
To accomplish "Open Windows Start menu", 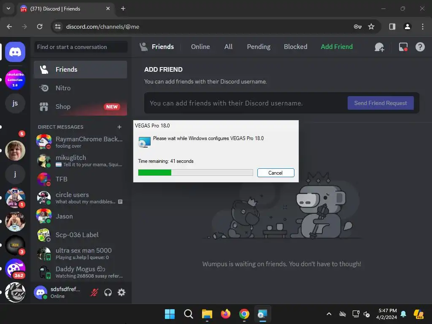I will (x=170, y=314).
